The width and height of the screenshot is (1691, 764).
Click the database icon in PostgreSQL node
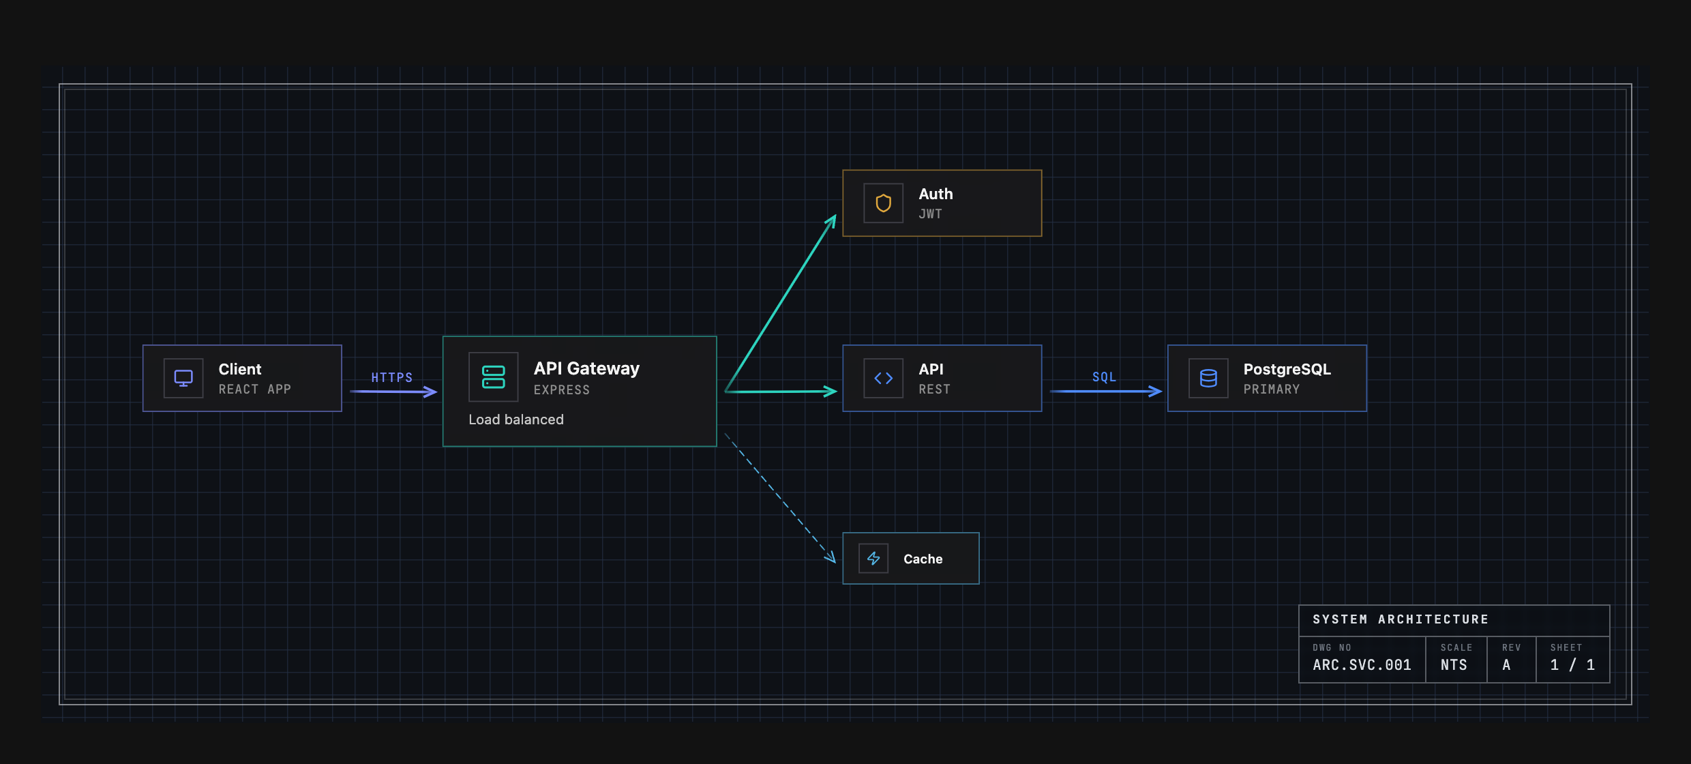coord(1208,378)
